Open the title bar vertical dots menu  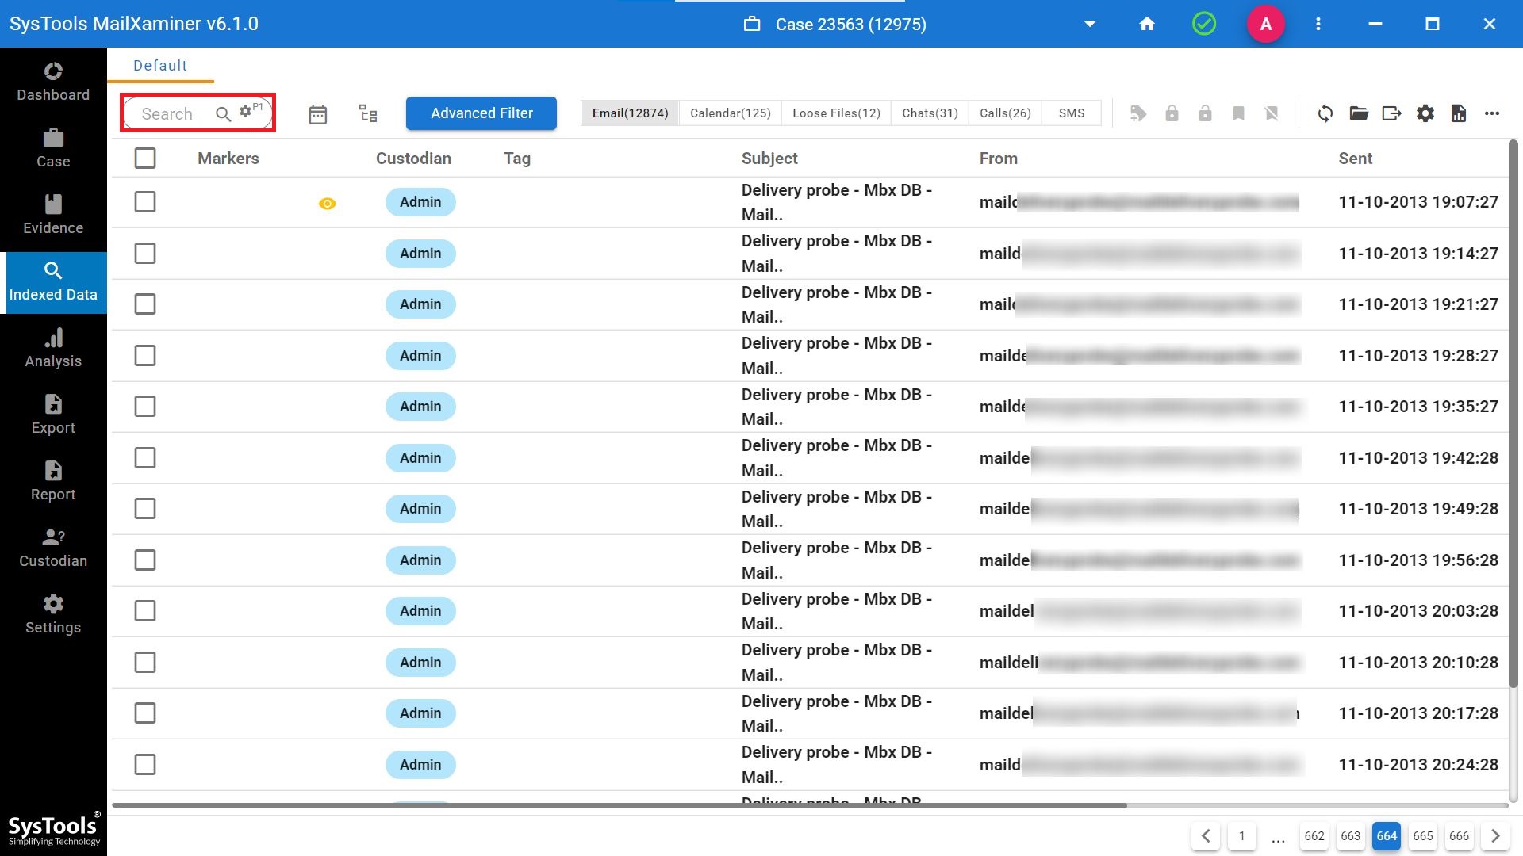point(1318,24)
